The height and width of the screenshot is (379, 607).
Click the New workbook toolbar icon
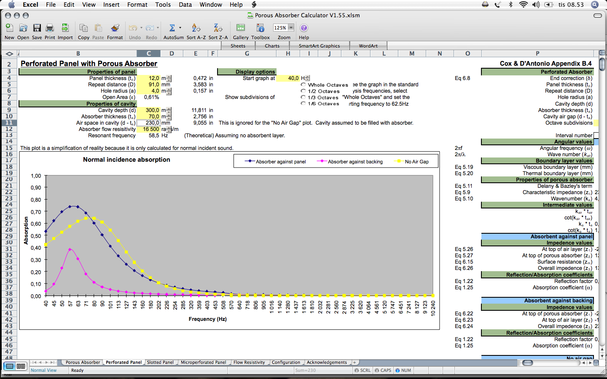pyautogui.click(x=9, y=28)
